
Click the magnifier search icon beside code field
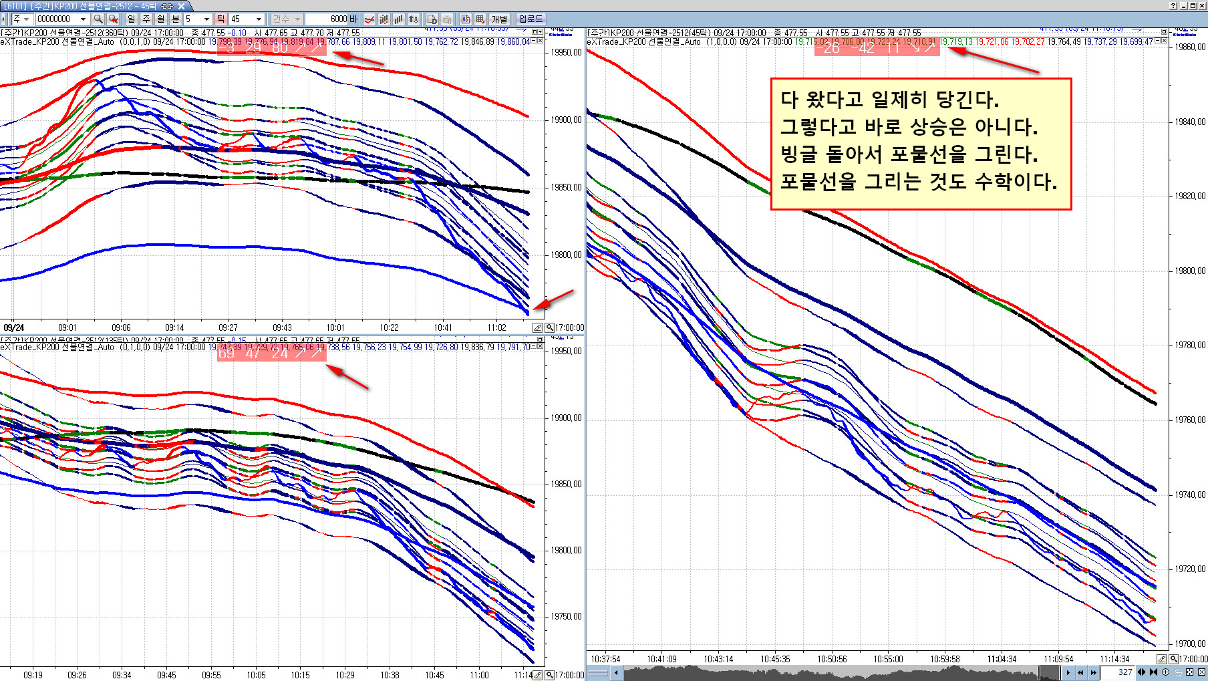[98, 19]
